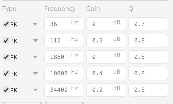Disable the 1860 Hz filter checkbox
This screenshot has height=104, width=173.
(6, 57)
